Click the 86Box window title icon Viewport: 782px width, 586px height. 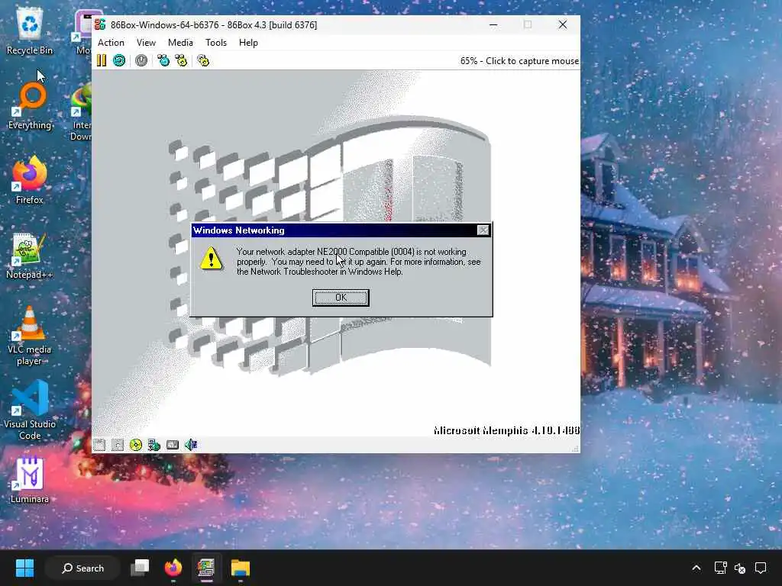pyautogui.click(x=100, y=24)
